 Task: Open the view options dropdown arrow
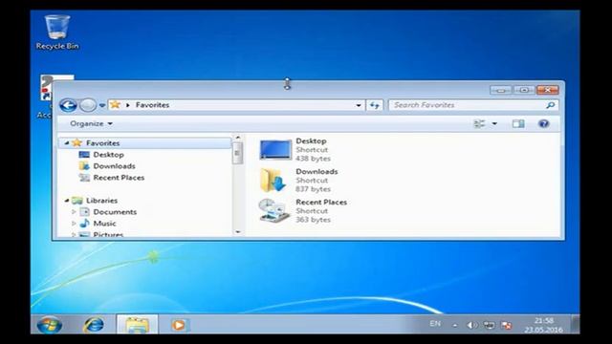(494, 123)
